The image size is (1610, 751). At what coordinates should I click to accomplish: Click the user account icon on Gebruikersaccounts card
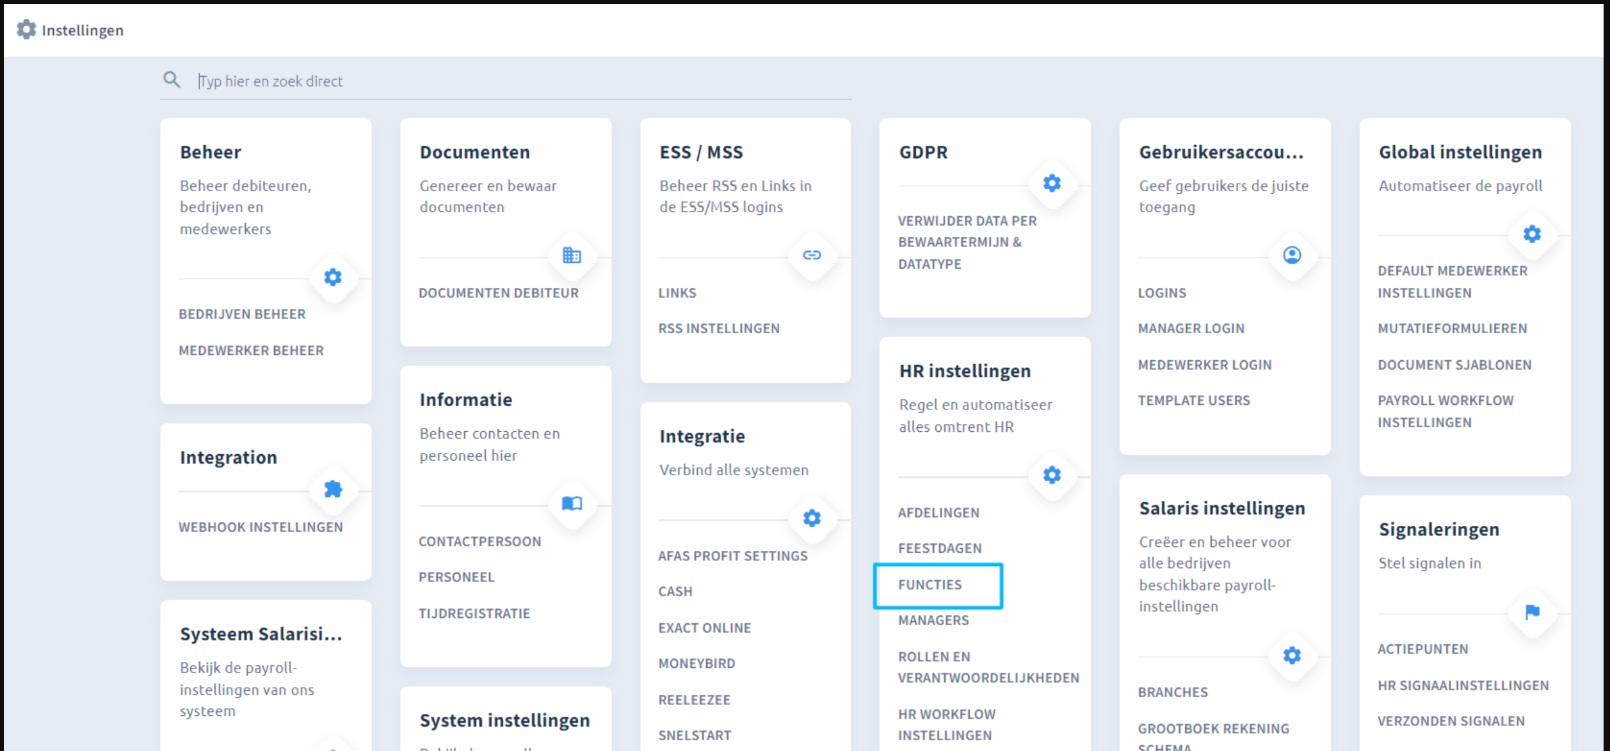pyautogui.click(x=1292, y=255)
